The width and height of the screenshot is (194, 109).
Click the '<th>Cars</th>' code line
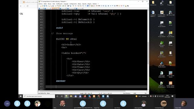(x=81, y=70)
